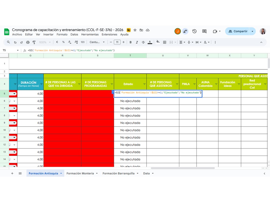Click the formula bar text
The image size is (270, 202).
click(x=71, y=50)
